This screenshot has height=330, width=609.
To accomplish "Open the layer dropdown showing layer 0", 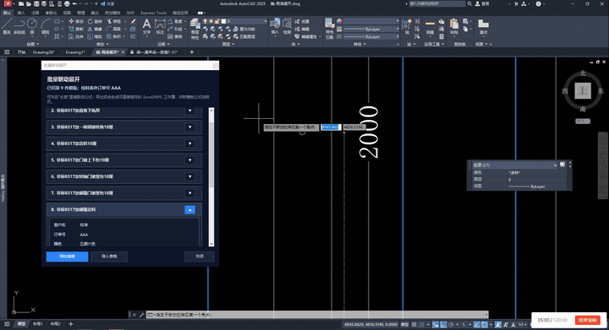I will (234, 21).
